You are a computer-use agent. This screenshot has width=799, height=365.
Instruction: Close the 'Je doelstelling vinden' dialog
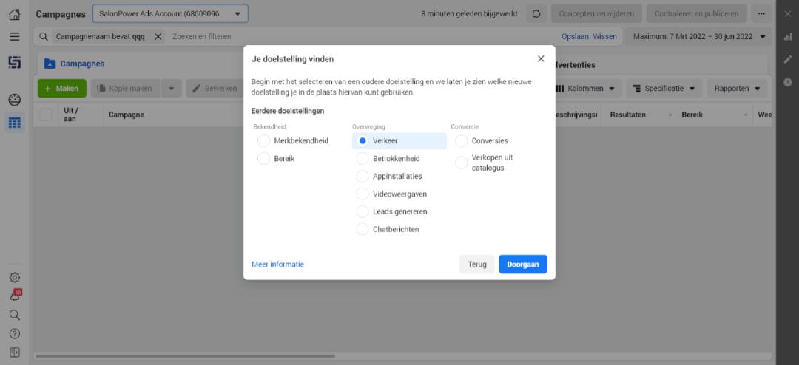(541, 58)
